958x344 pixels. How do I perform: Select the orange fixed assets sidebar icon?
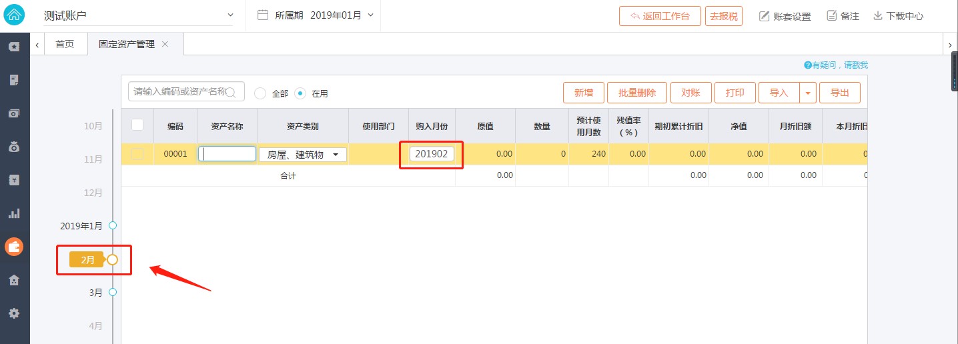coord(14,247)
